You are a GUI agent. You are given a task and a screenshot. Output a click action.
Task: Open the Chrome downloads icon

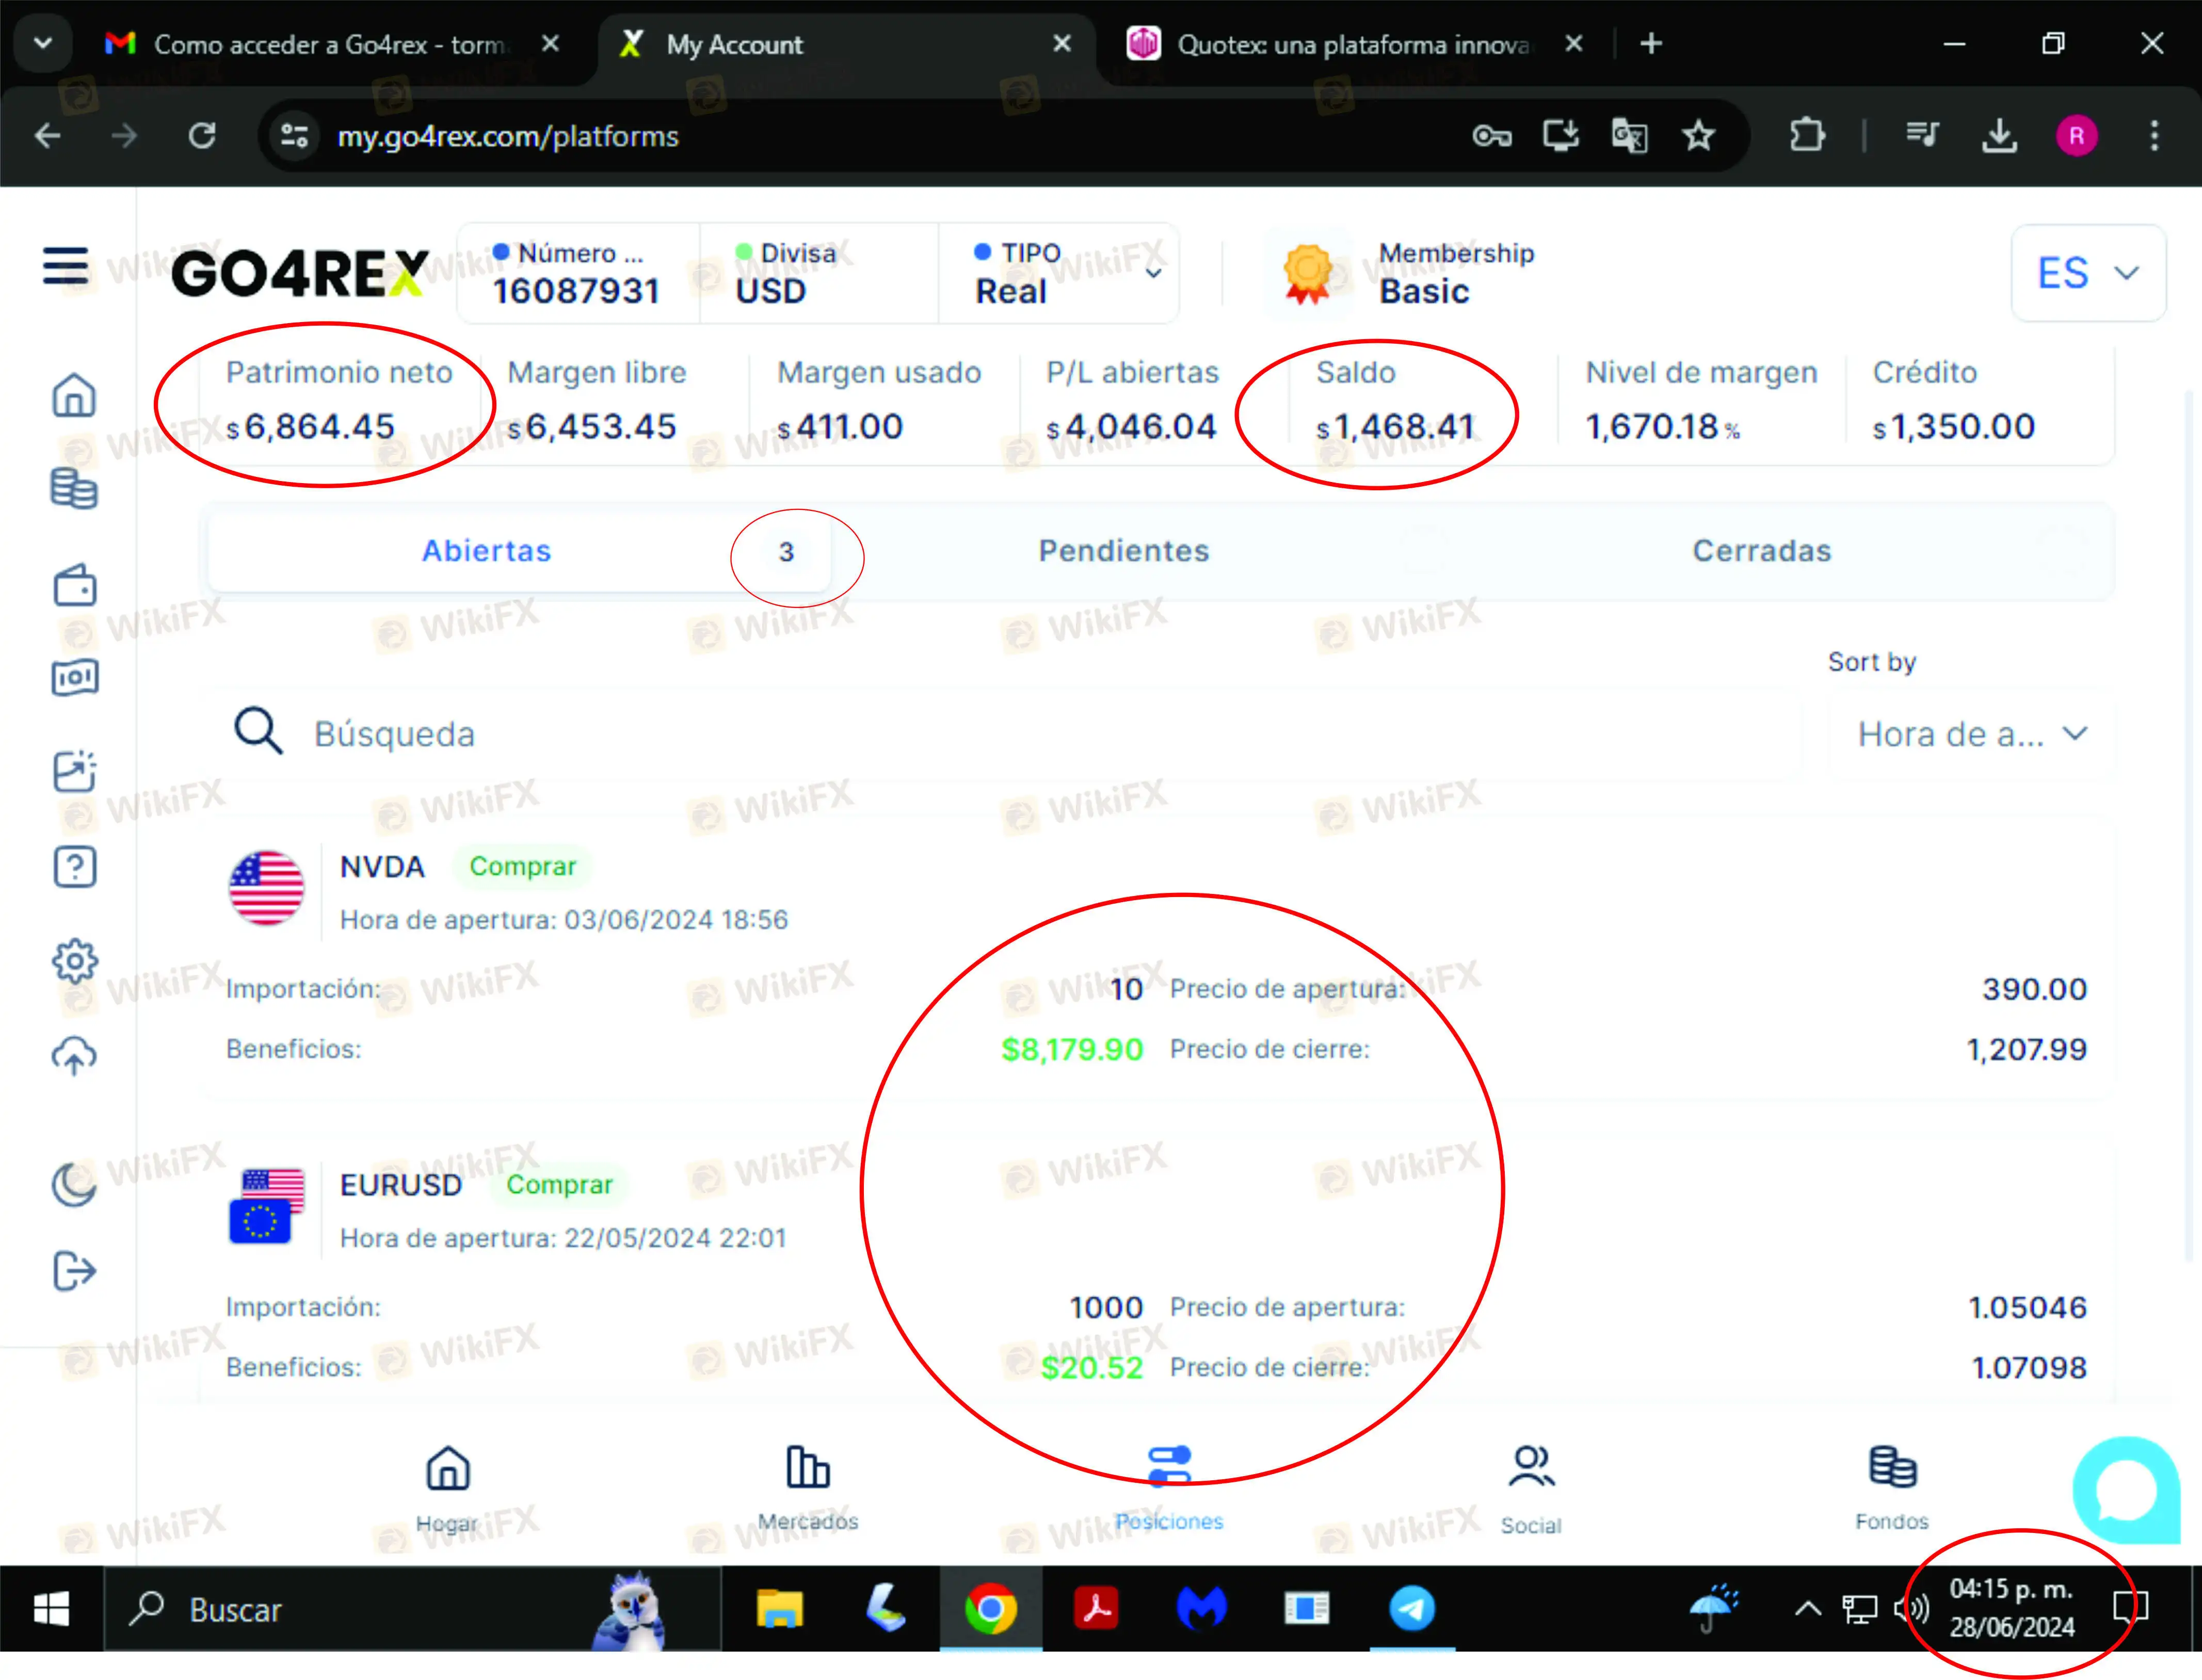click(1999, 135)
